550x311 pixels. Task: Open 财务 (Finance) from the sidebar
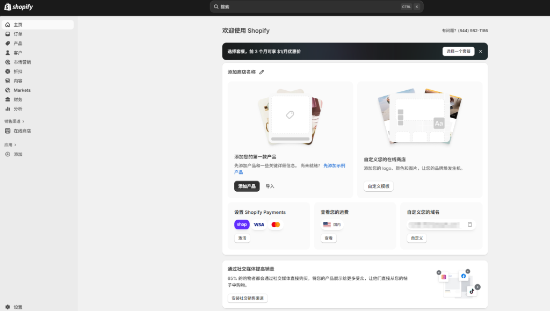click(18, 99)
